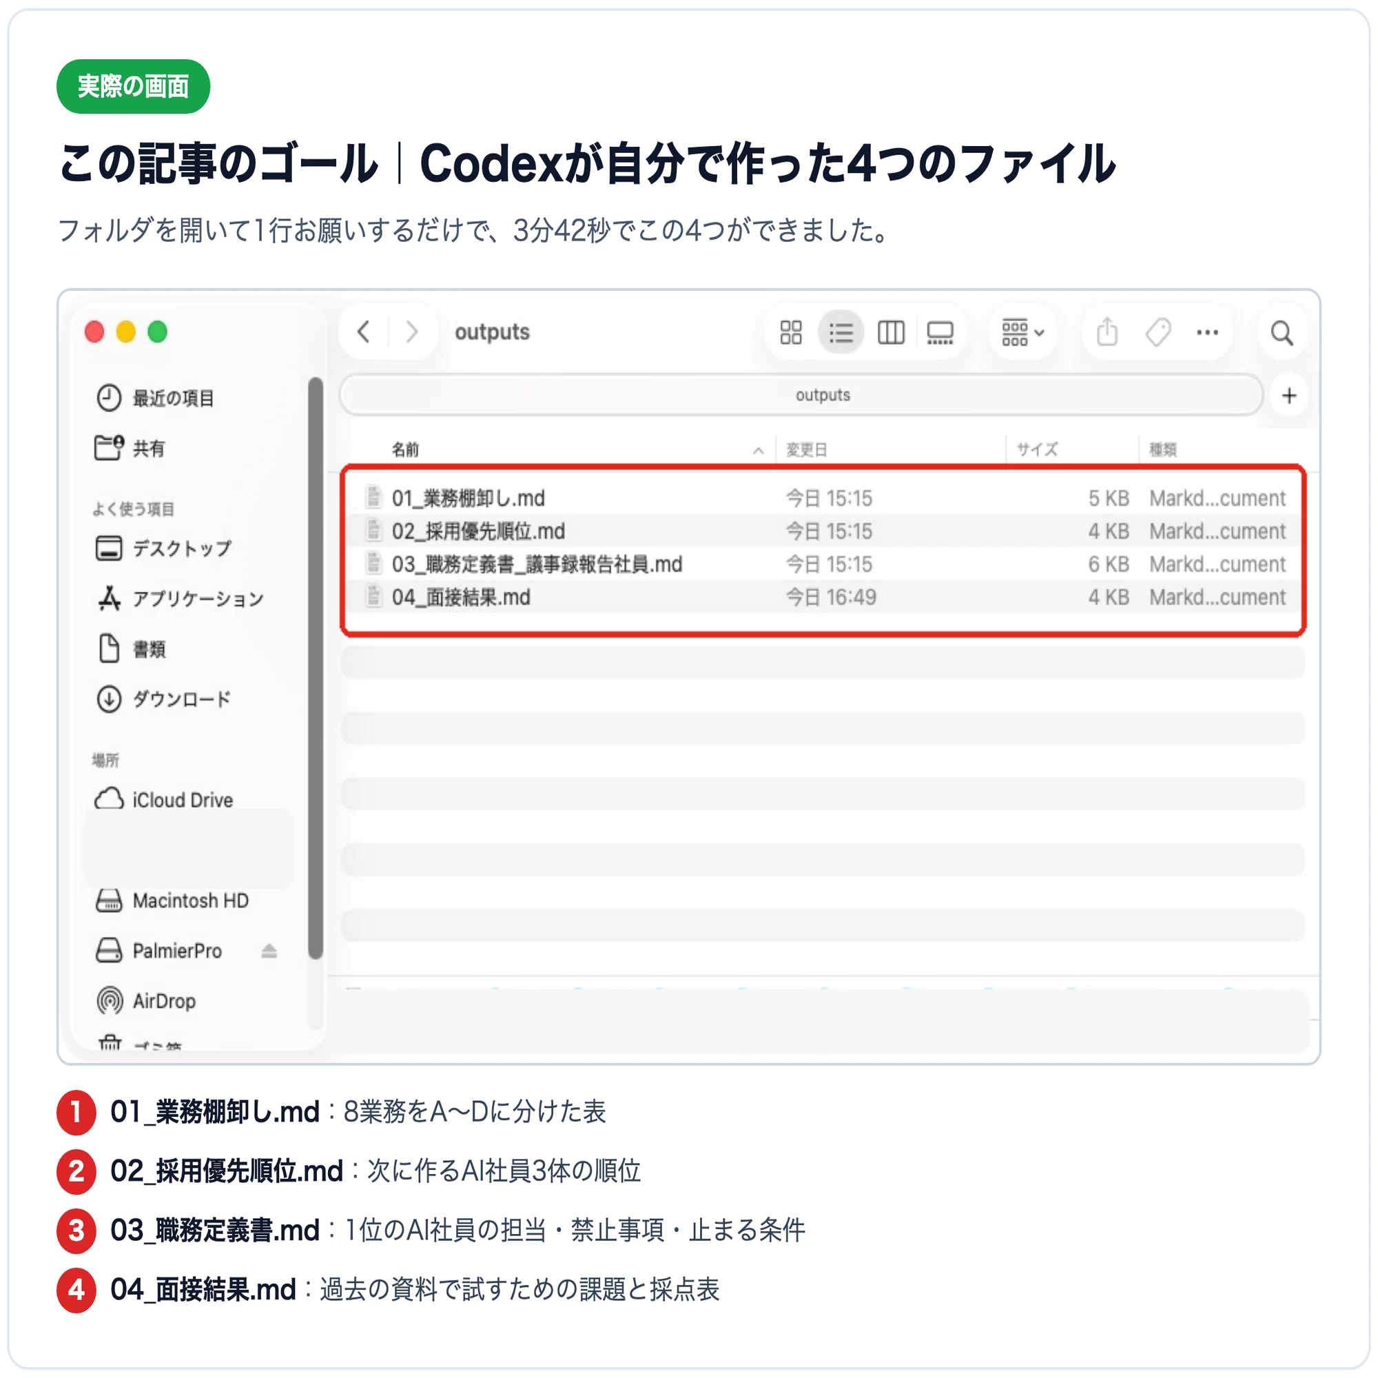Click the green full-screen window button

[x=158, y=332]
